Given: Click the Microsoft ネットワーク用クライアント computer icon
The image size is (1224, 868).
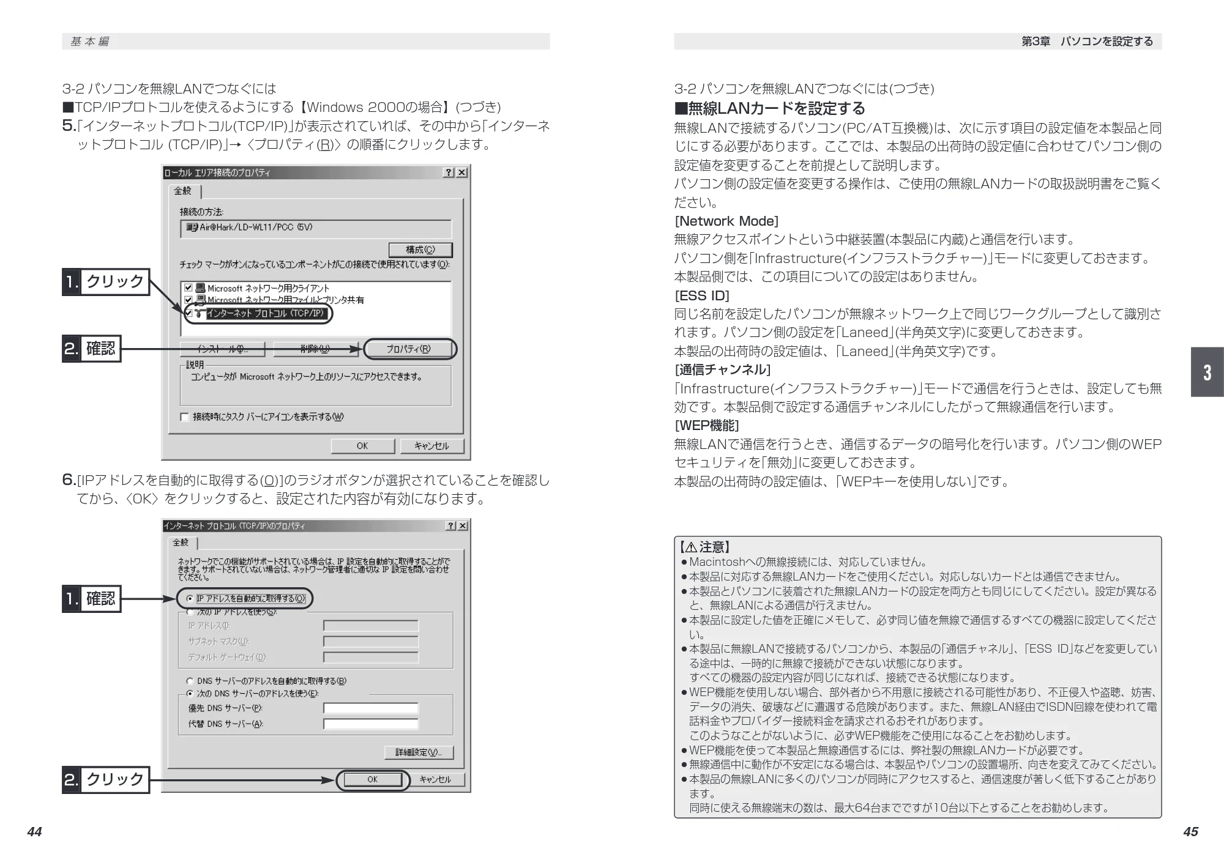Looking at the screenshot, I should (x=200, y=288).
